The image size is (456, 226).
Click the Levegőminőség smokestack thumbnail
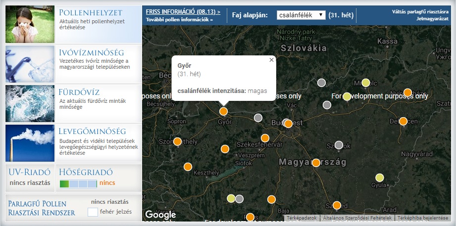[30, 143]
